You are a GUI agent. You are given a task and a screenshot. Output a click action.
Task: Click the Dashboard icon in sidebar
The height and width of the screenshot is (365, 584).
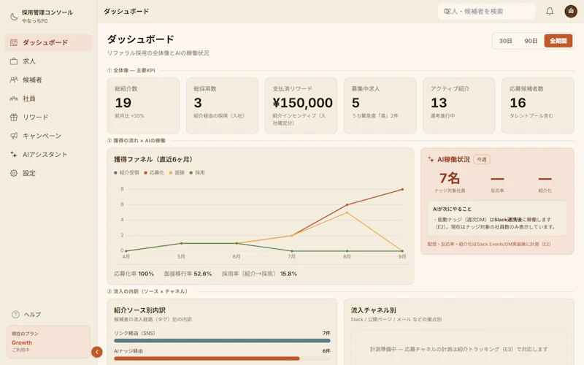point(14,42)
